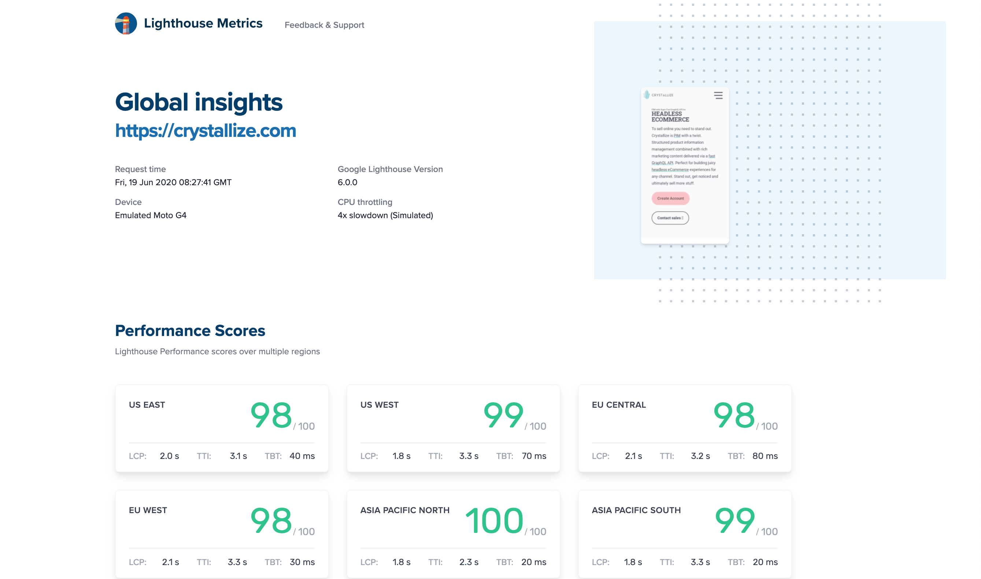Select the US EAST score card

222,429
